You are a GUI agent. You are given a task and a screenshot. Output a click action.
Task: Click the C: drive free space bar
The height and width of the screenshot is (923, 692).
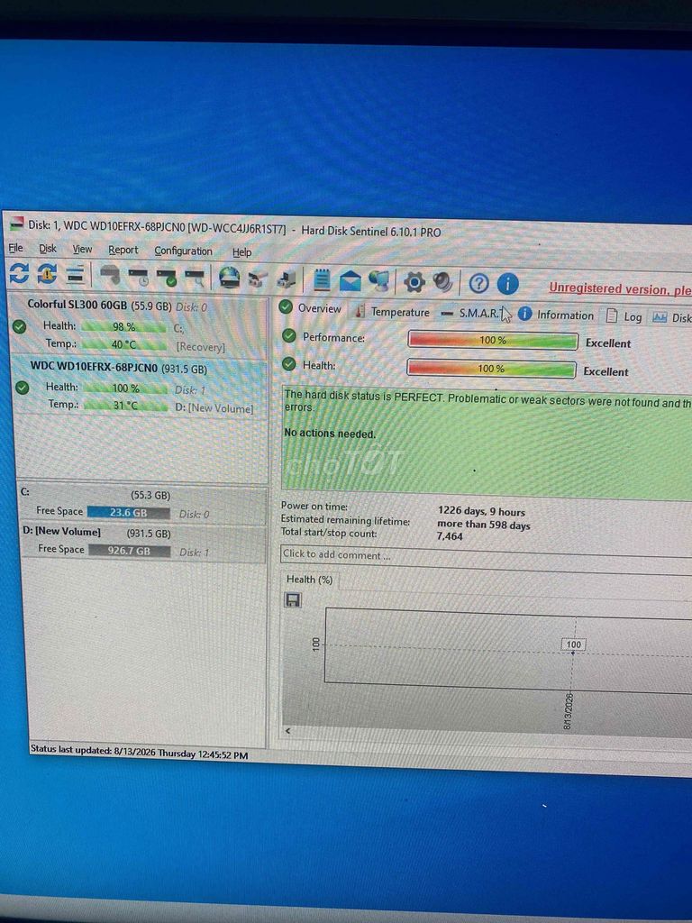pyautogui.click(x=128, y=512)
